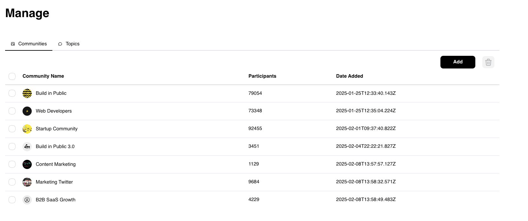Click the Communities tab icon
528x221 pixels.
(x=13, y=44)
